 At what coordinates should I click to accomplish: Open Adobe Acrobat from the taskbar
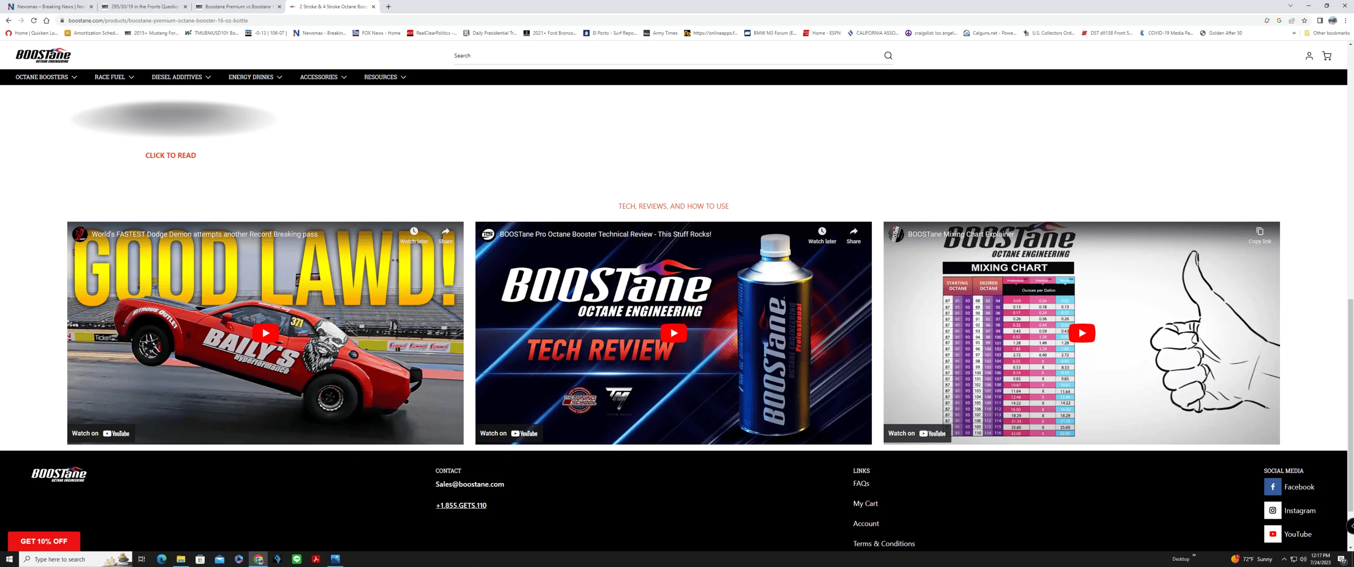pyautogui.click(x=316, y=559)
